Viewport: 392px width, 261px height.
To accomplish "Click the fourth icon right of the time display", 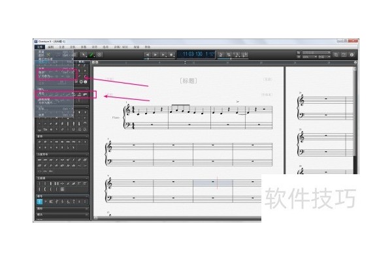I will [x=245, y=54].
